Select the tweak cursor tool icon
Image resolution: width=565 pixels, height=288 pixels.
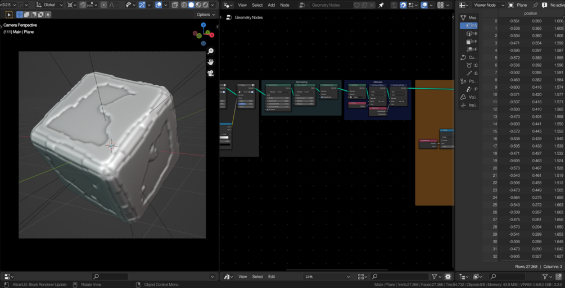(x=9, y=15)
